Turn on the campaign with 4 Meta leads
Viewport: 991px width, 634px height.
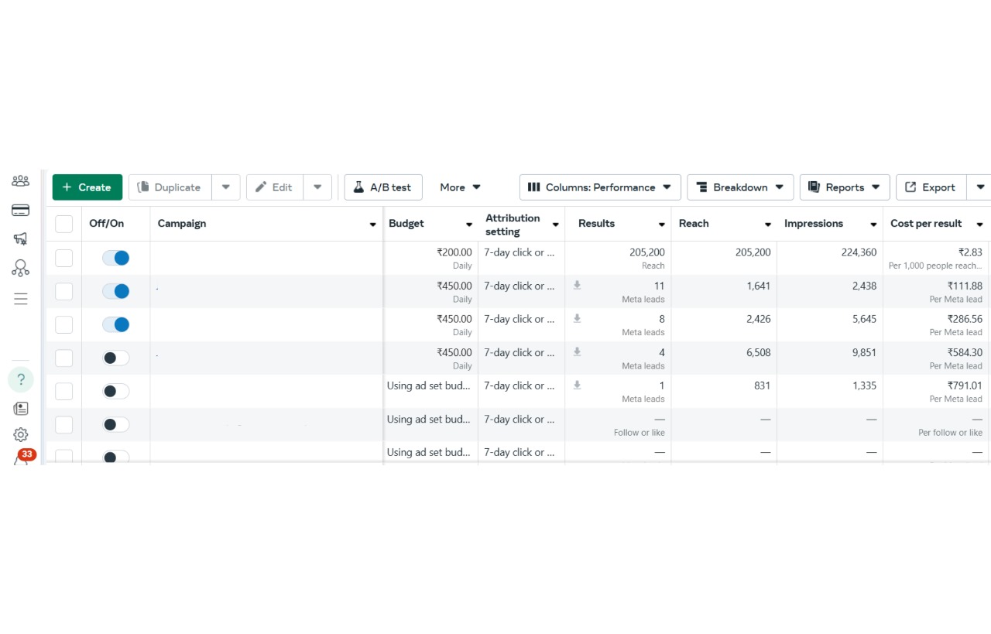[x=116, y=358]
